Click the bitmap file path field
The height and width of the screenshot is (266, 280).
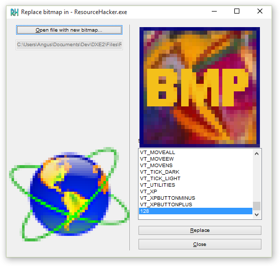click(69, 45)
